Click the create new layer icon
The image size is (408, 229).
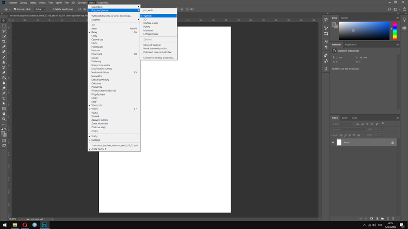click(x=388, y=219)
